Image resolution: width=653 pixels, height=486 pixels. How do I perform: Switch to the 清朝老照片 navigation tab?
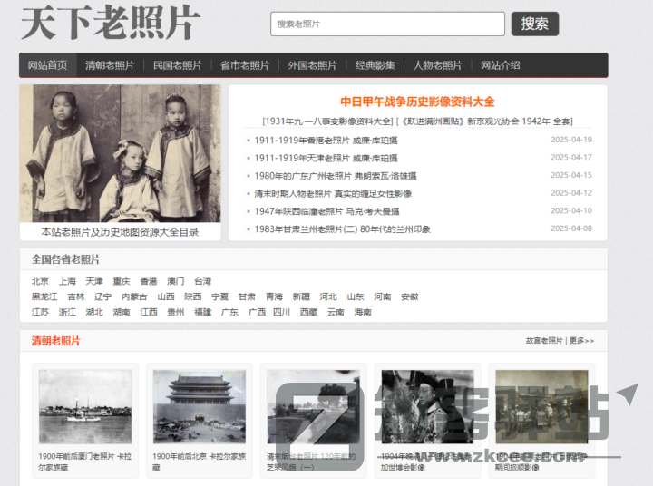click(x=110, y=65)
